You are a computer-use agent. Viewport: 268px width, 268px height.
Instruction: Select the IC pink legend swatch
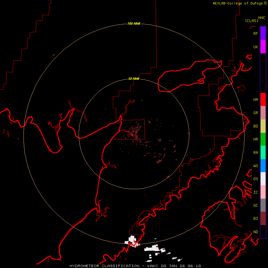[263, 192]
